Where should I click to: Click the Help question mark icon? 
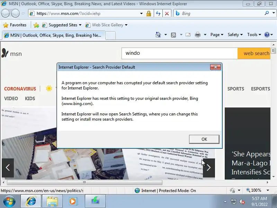pyautogui.click(x=267, y=35)
